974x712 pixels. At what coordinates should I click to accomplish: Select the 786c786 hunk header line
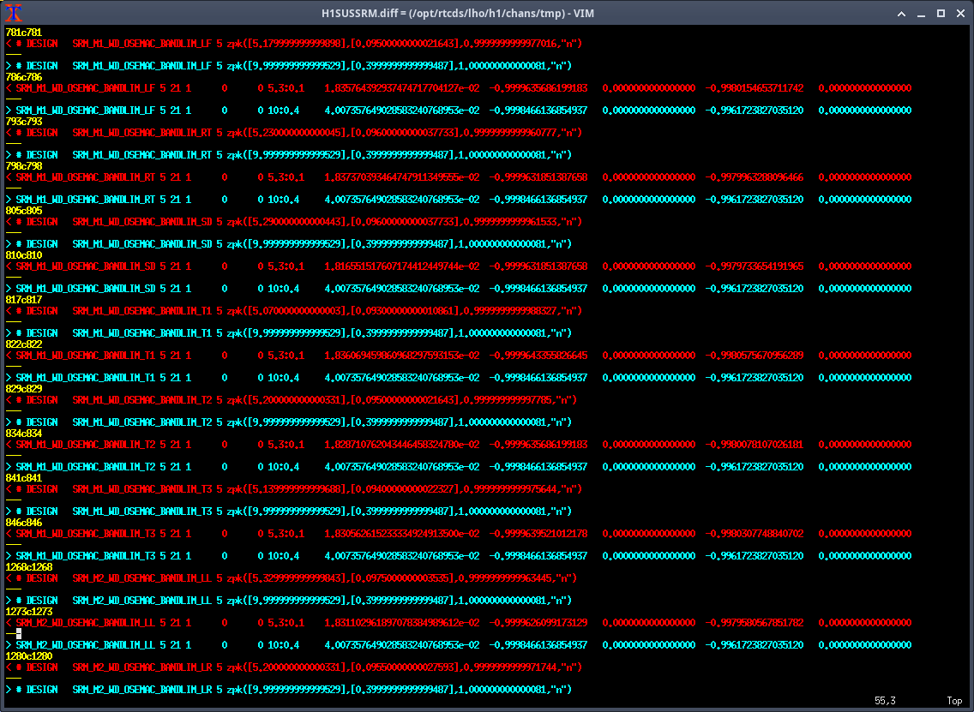point(23,76)
